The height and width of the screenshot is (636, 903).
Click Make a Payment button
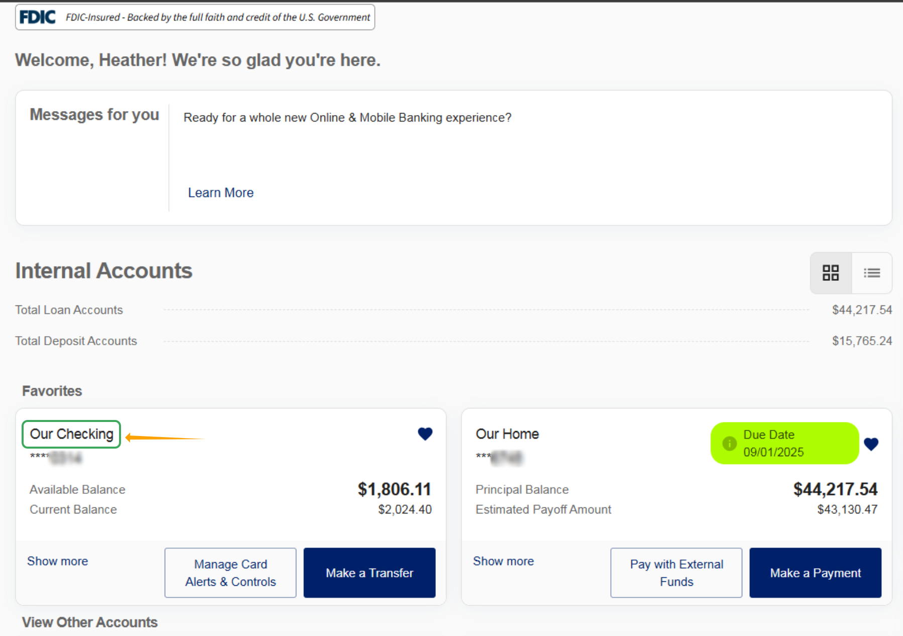click(816, 573)
